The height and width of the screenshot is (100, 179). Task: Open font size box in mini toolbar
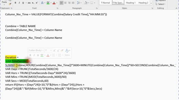[48, 50]
